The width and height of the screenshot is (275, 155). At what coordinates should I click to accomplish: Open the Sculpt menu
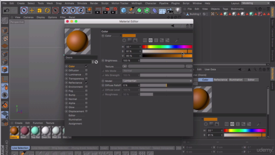point(105,3)
